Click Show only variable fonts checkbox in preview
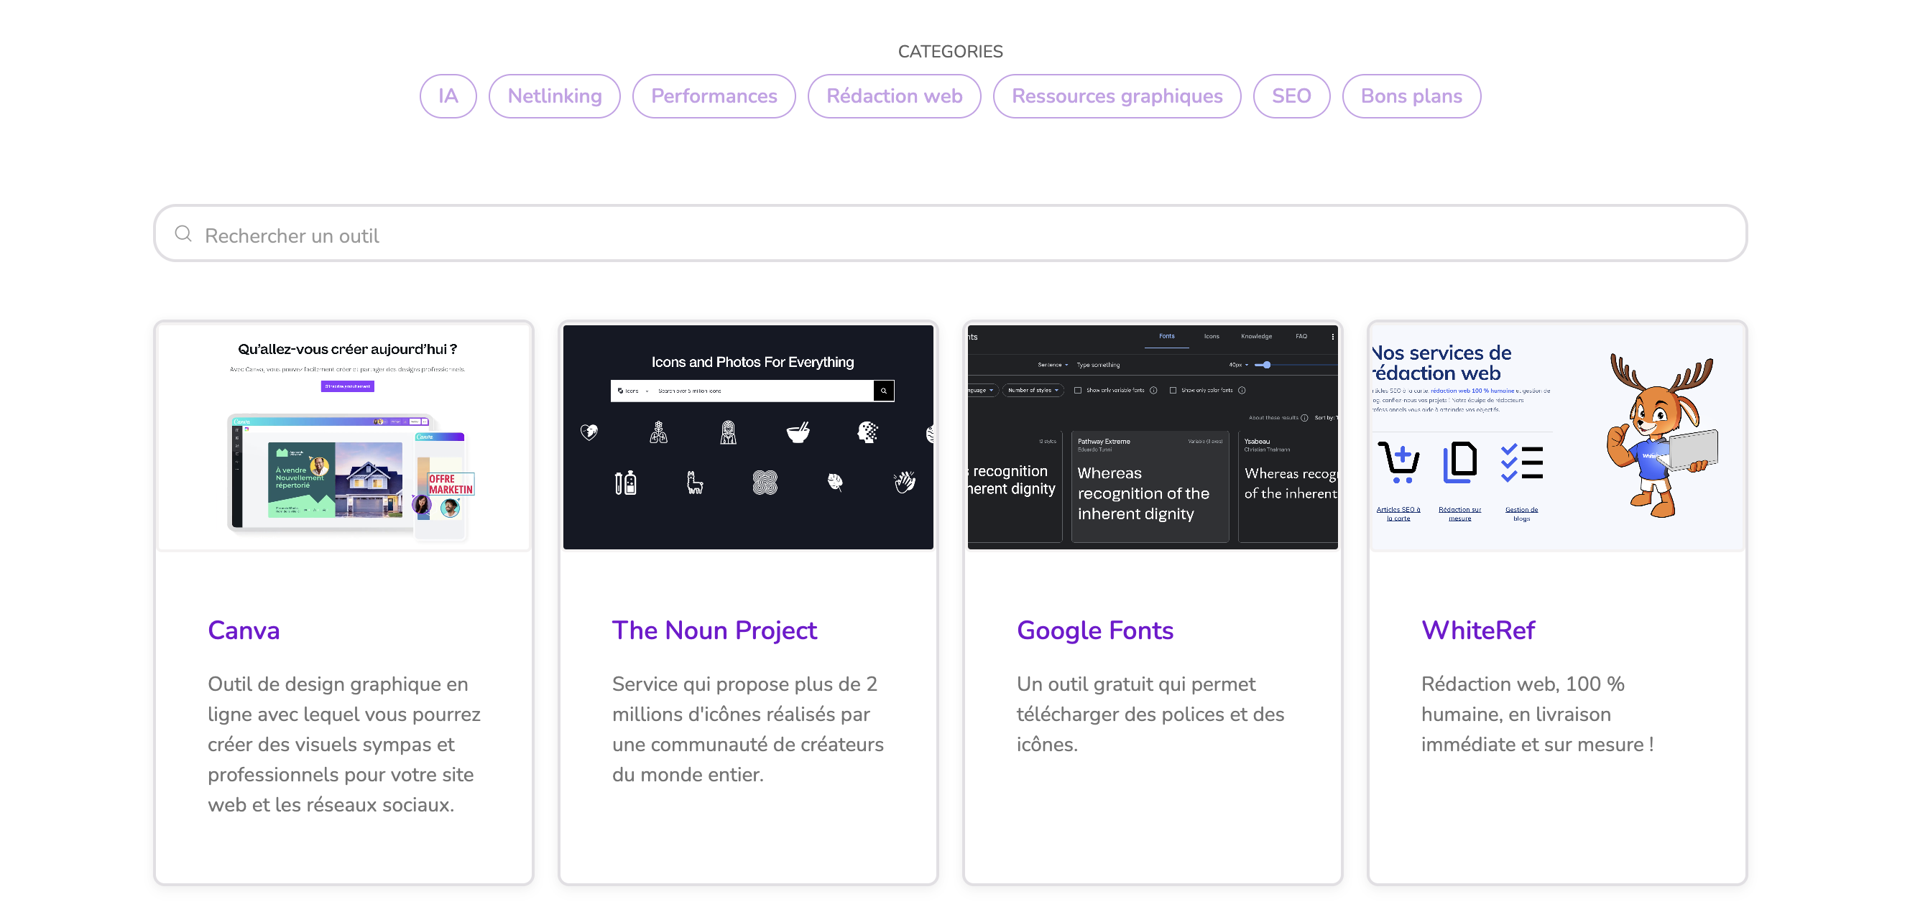Image resolution: width=1910 pixels, height=912 pixels. (x=1078, y=391)
